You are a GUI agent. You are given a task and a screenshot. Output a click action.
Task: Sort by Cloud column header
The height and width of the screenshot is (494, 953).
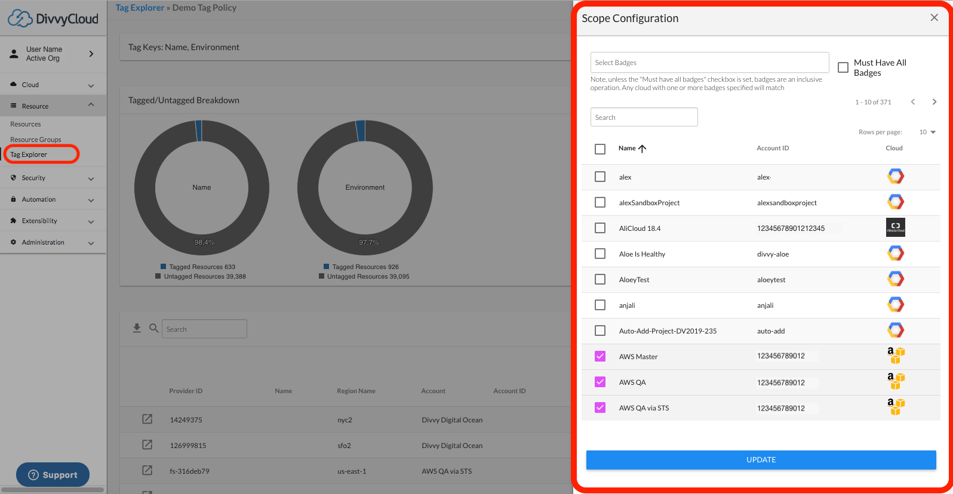point(894,148)
